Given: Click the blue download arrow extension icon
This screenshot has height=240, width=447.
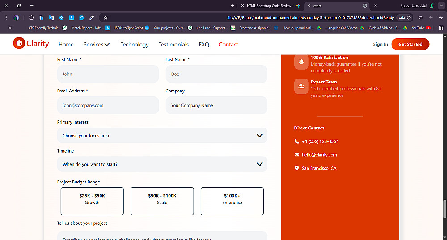Looking at the screenshot, I should coord(71,18).
